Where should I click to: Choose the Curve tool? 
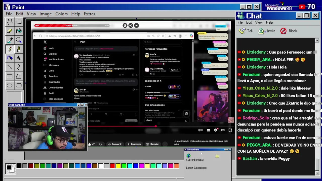(19, 67)
